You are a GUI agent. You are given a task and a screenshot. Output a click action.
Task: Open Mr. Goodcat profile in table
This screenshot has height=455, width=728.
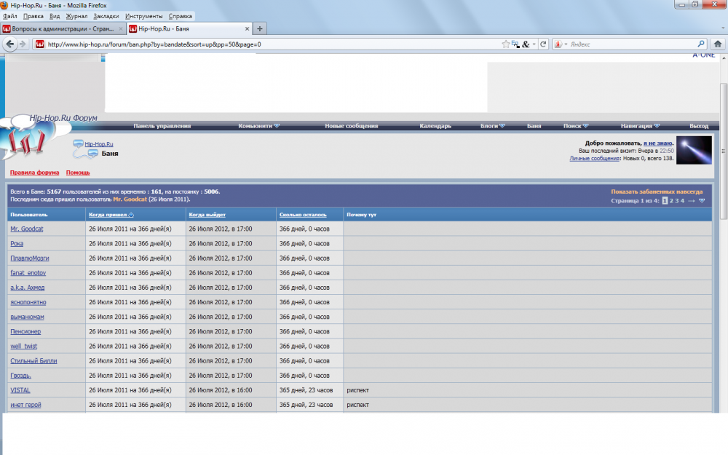tap(26, 229)
